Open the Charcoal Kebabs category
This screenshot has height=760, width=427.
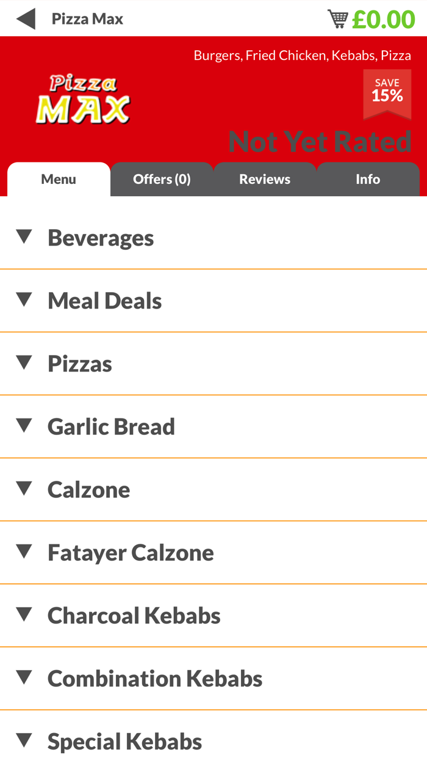click(134, 616)
